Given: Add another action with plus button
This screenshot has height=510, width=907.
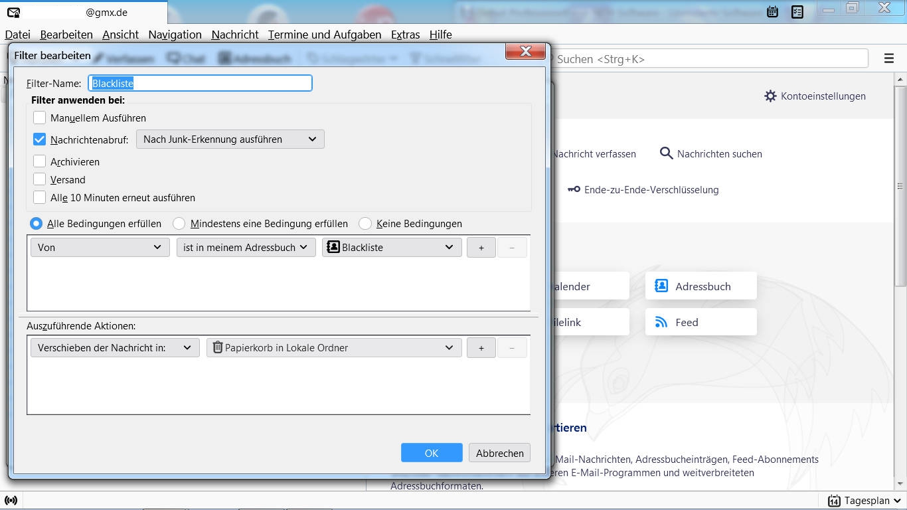Looking at the screenshot, I should point(481,347).
